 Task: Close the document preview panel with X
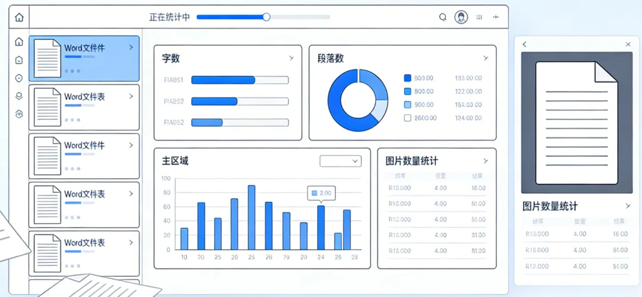[x=628, y=44]
